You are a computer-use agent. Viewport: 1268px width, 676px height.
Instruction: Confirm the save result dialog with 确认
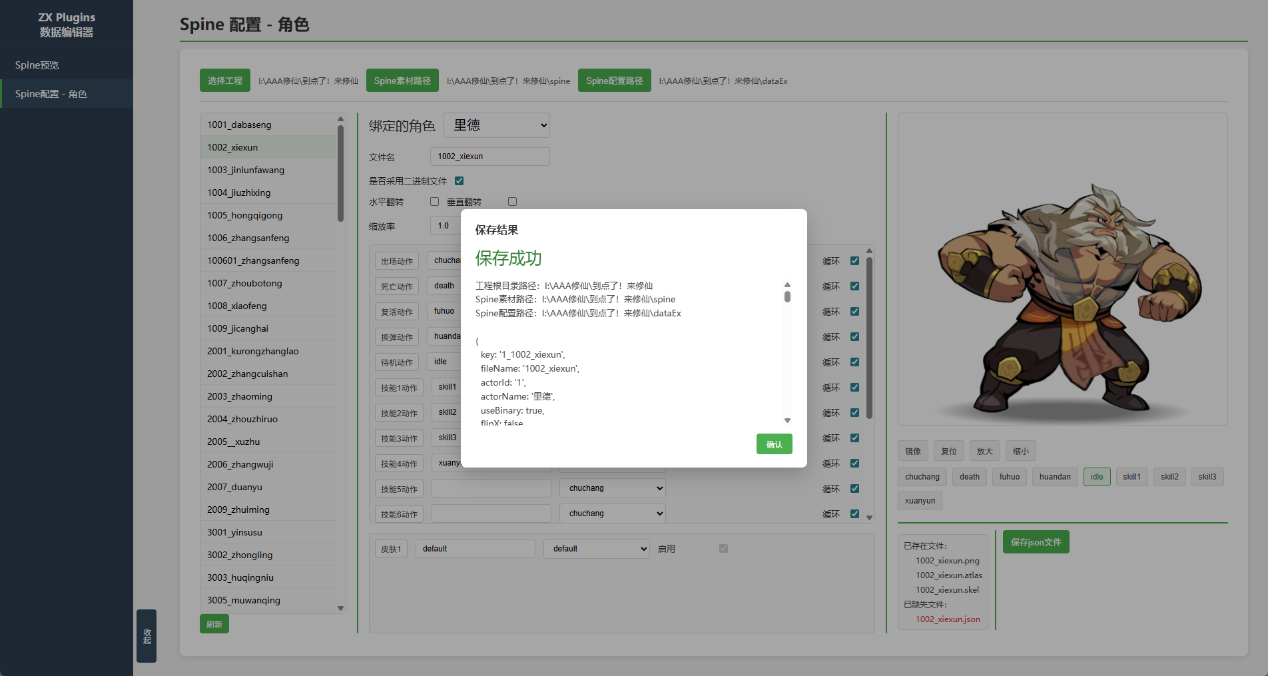[774, 444]
